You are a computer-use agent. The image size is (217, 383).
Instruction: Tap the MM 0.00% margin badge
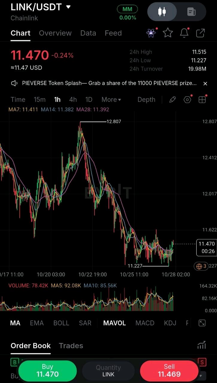click(x=128, y=13)
